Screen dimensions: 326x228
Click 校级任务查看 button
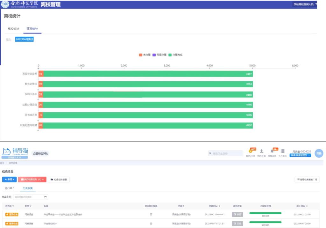tap(59, 180)
